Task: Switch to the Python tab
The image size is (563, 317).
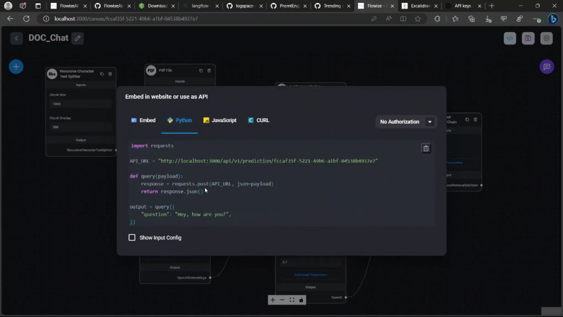Action: [x=180, y=121]
